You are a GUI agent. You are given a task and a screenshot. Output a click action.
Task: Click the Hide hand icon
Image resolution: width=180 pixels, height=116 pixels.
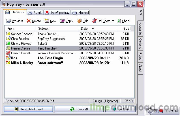tap(79, 21)
